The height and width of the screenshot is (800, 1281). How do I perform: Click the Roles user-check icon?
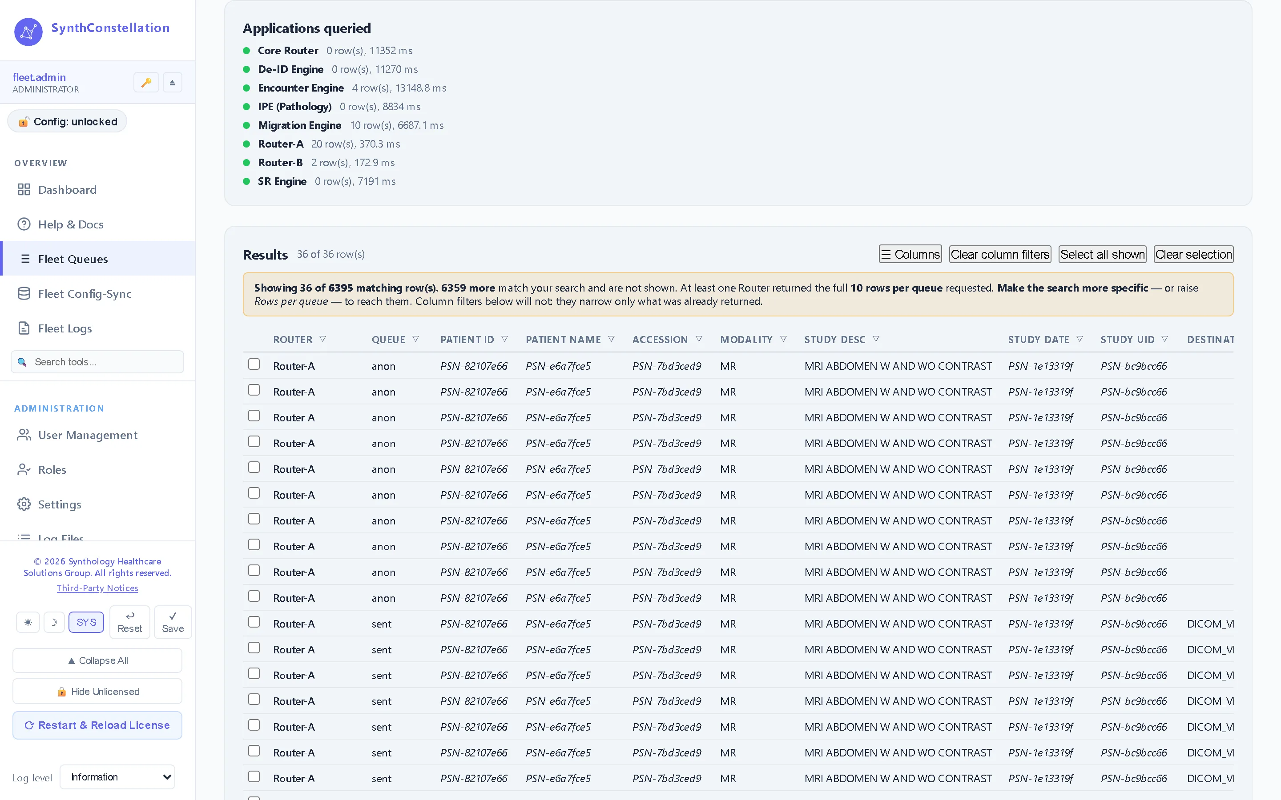pyautogui.click(x=24, y=469)
